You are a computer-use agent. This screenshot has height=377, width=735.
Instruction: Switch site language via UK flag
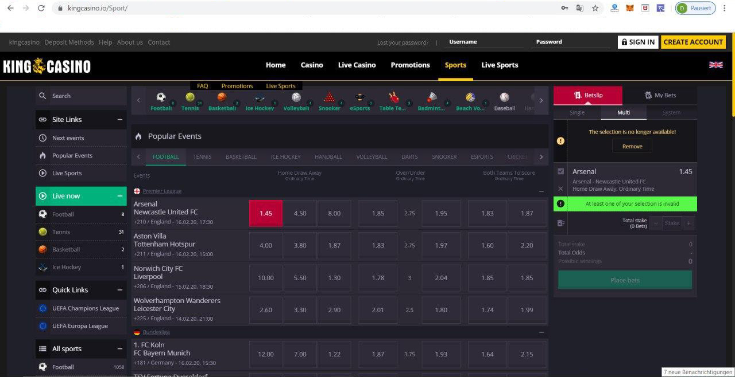tap(716, 65)
